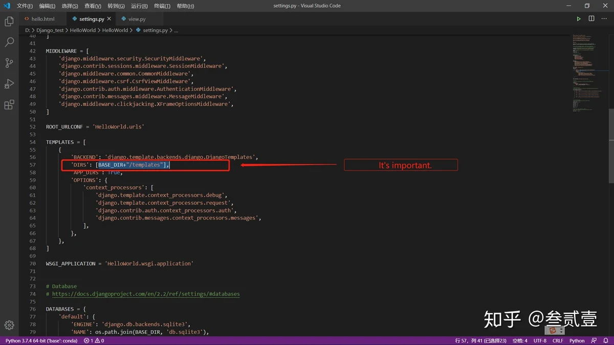Open the editor More Actions ellipsis menu
Screen dimensions: 614x345
tap(604, 19)
